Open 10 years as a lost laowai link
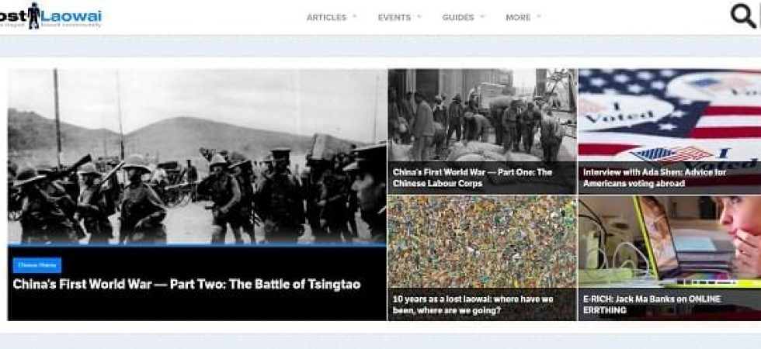Screen dimensions: 761x349 (x=473, y=305)
